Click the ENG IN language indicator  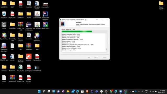click(x=146, y=91)
